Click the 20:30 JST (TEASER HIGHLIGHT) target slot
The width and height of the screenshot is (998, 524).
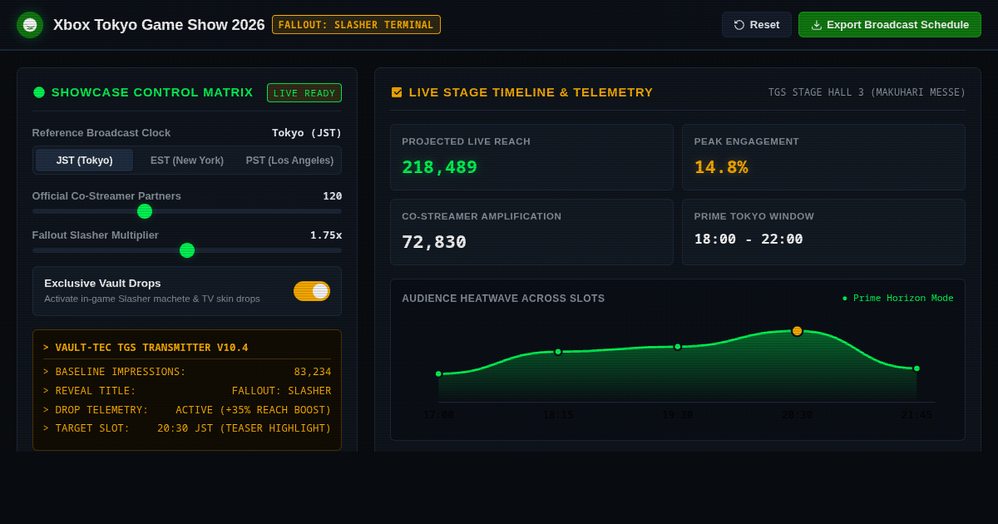coord(245,428)
